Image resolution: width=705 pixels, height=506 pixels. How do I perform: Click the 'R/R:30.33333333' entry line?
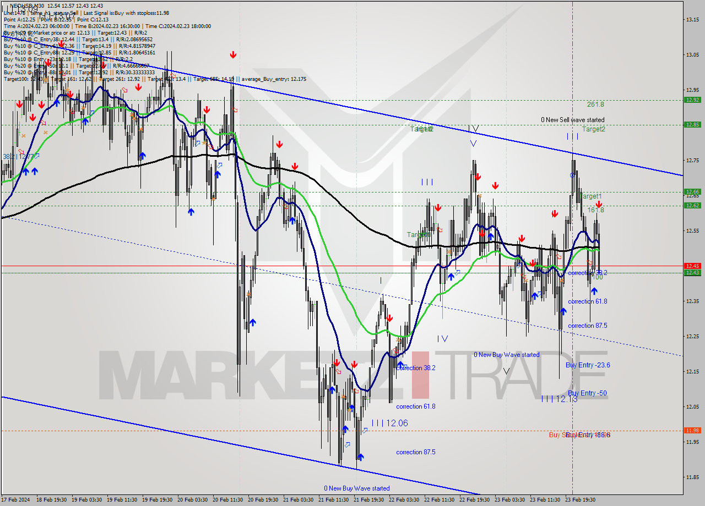click(136, 73)
